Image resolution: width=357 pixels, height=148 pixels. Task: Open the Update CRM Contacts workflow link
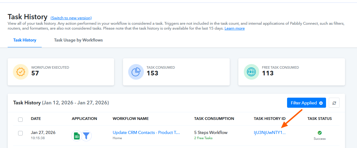[146, 132]
